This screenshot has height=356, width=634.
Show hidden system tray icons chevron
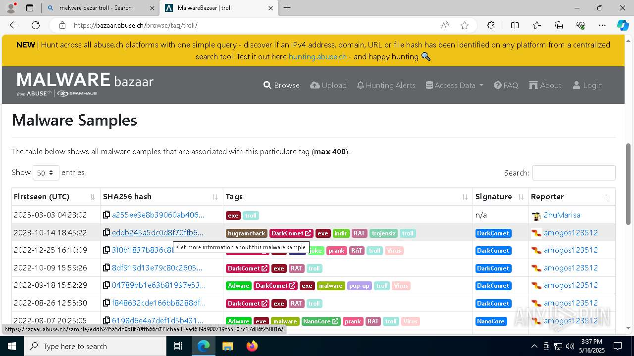534,346
